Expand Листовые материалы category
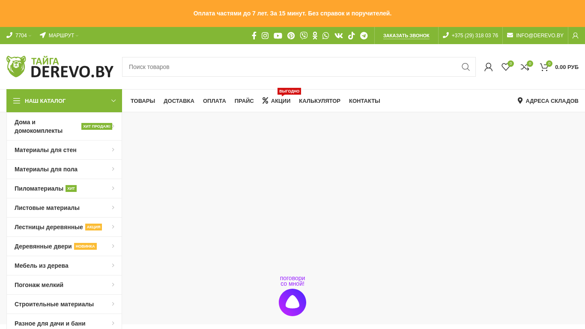The height and width of the screenshot is (329, 585). coord(64,208)
